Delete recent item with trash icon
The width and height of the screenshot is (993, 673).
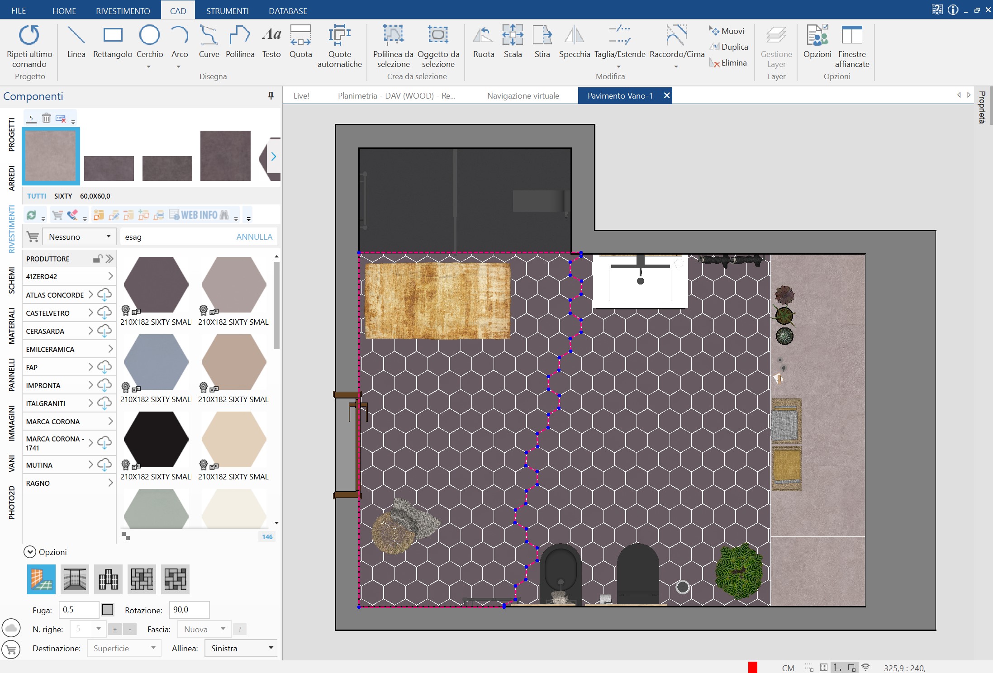46,118
